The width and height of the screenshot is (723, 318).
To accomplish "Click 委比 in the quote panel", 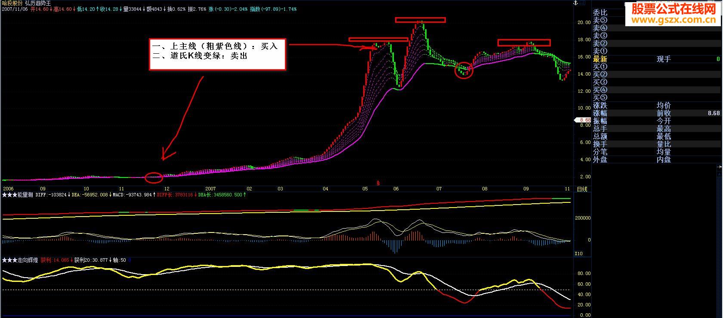I will (x=600, y=12).
